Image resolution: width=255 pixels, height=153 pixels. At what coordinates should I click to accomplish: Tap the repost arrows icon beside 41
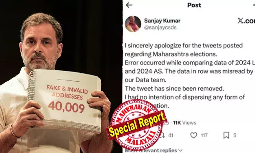[163, 135]
